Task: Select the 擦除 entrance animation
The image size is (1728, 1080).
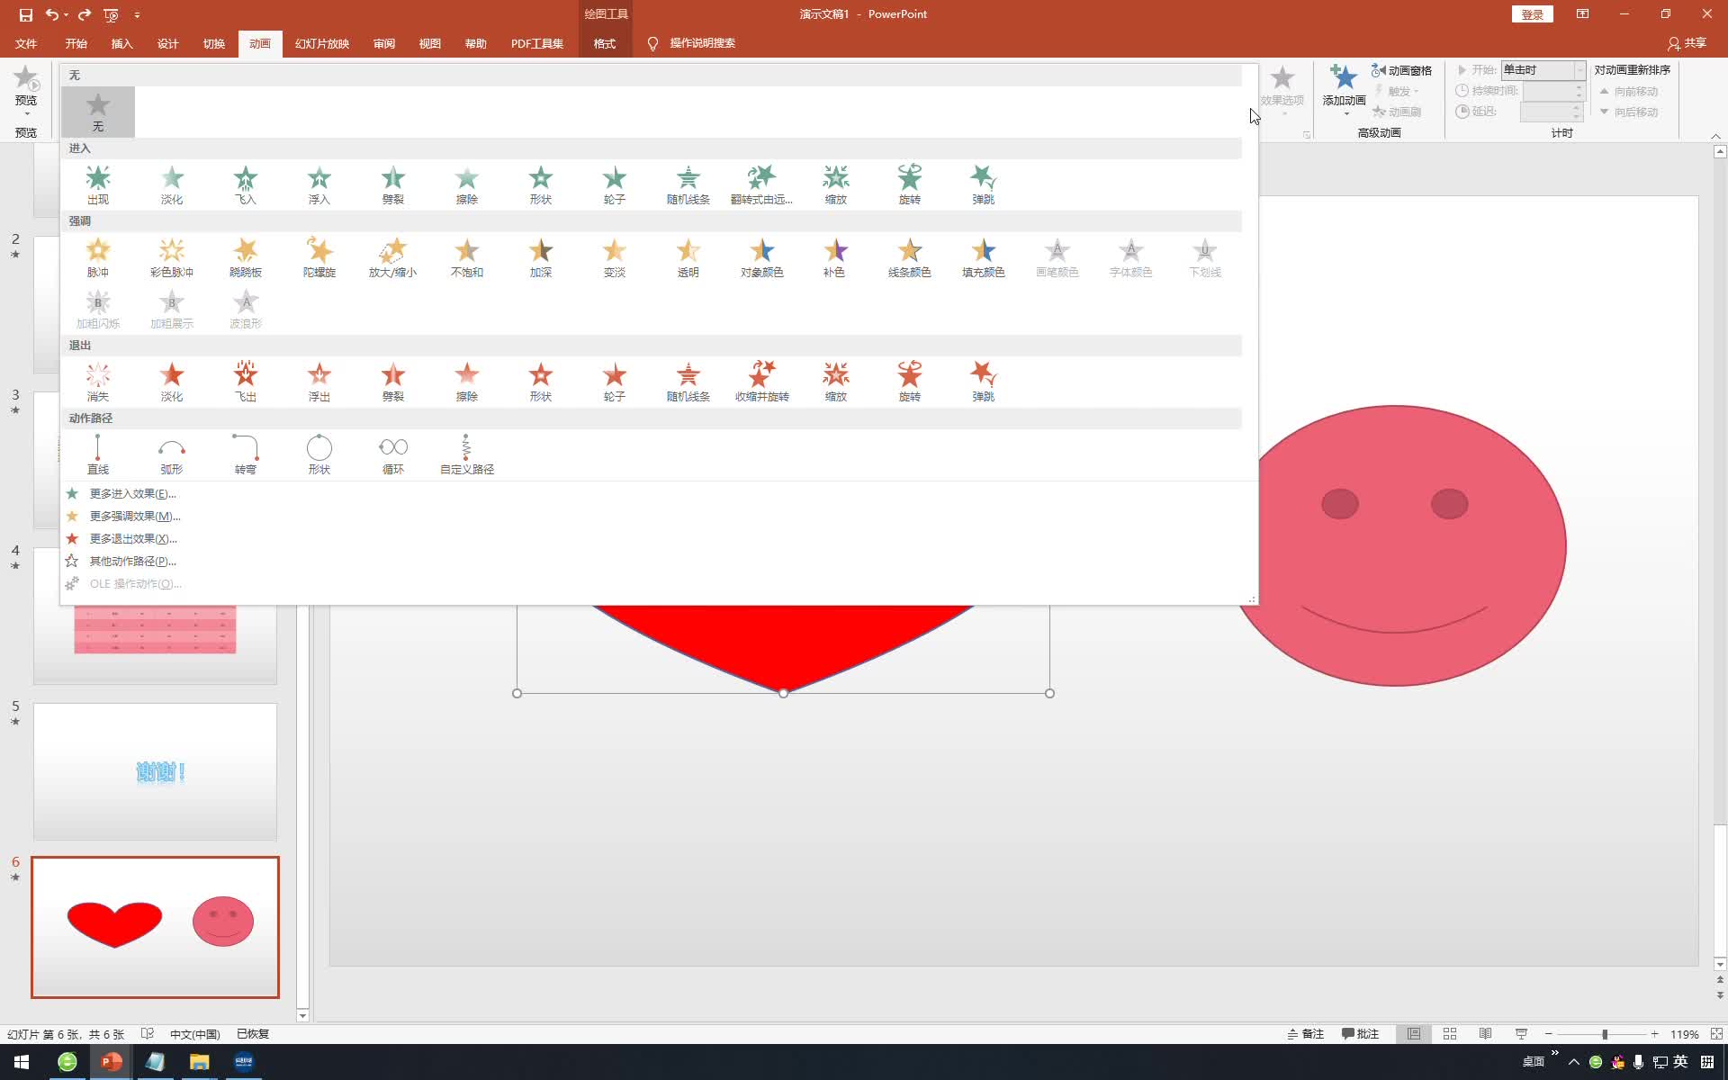Action: [x=467, y=184]
